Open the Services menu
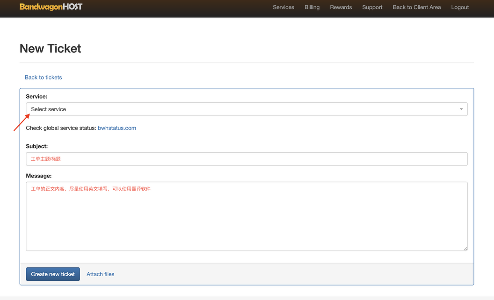The width and height of the screenshot is (494, 300). [x=283, y=7]
